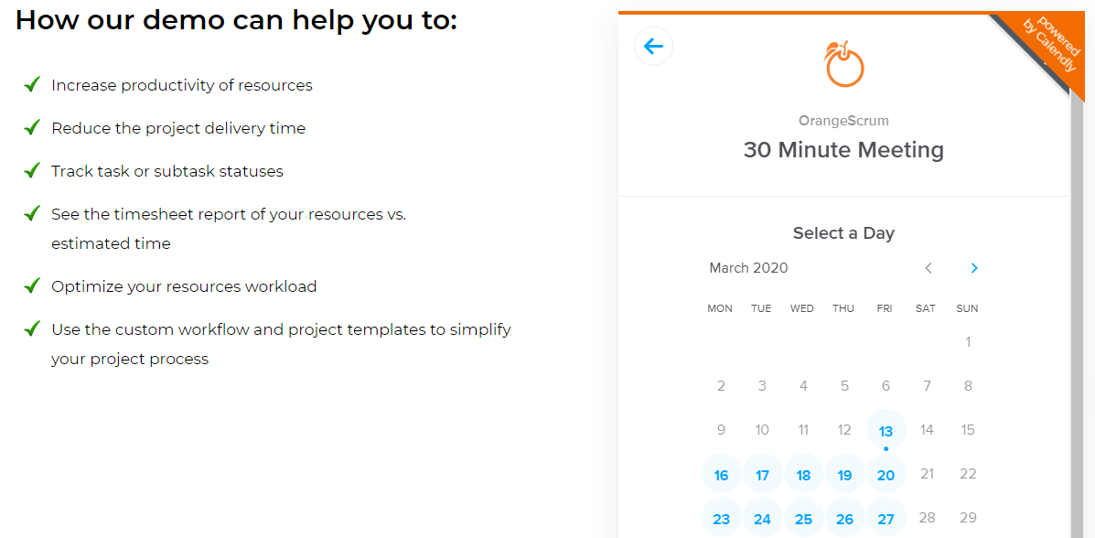This screenshot has height=538, width=1095.
Task: Select March 27 on the calendar
Action: pos(886,518)
